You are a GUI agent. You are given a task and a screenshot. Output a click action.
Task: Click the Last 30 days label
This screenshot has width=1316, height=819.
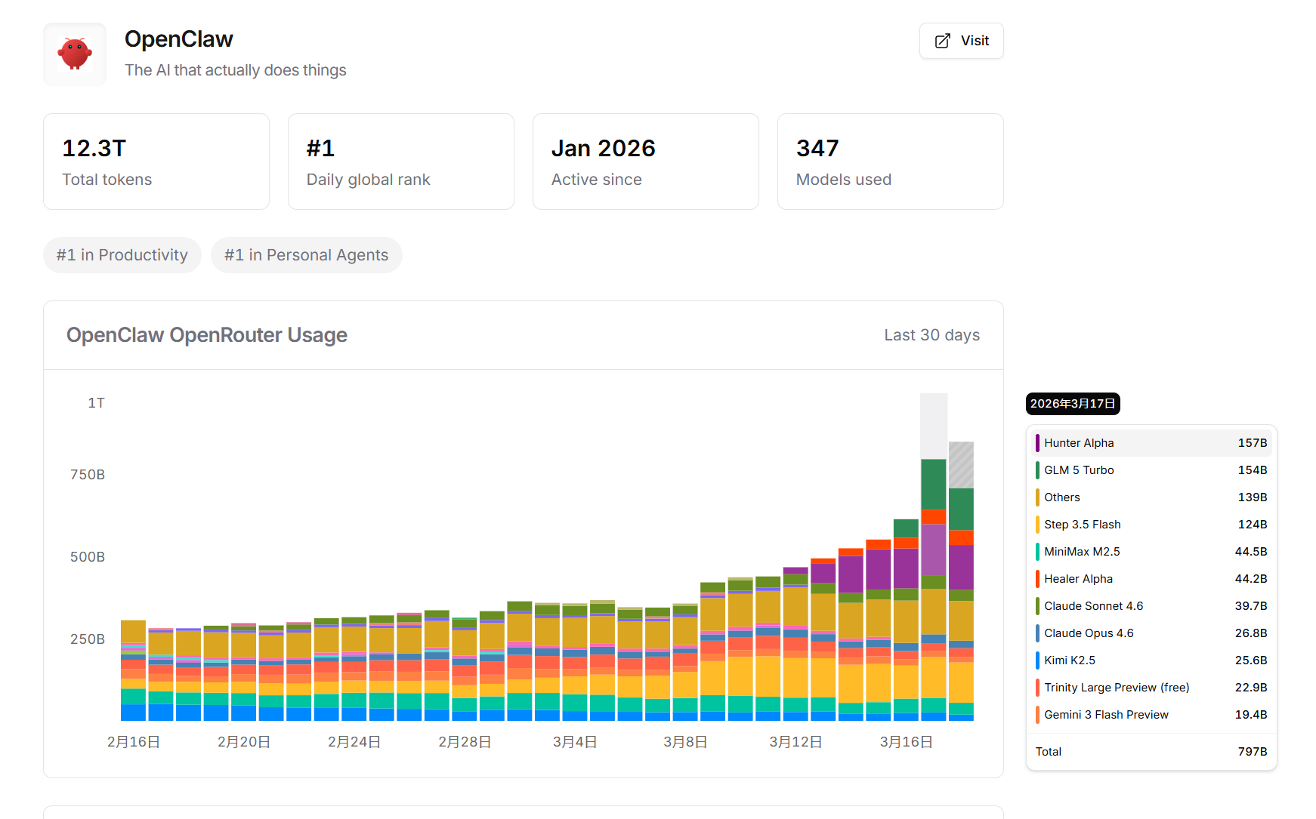(x=931, y=335)
